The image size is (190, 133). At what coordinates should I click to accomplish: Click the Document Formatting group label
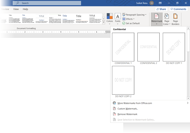click(x=26, y=28)
